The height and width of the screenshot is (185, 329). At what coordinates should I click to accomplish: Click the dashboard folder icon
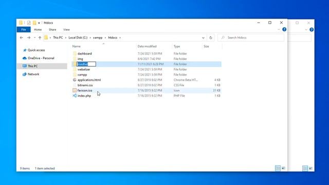[75, 53]
